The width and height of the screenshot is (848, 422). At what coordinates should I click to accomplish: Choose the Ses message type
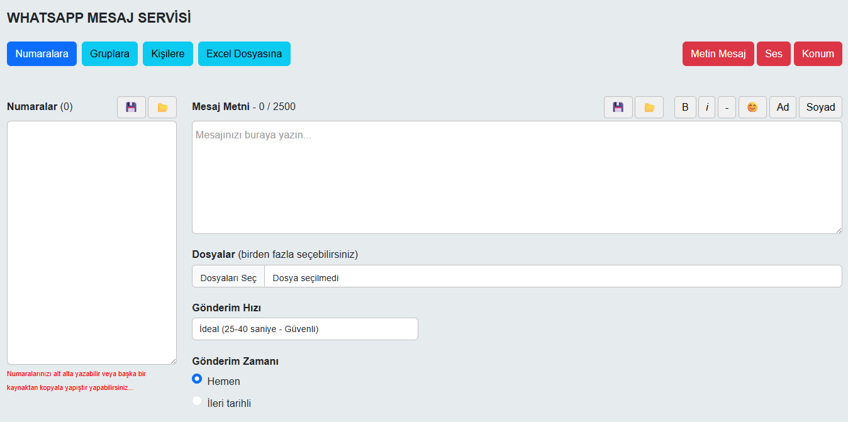click(773, 54)
